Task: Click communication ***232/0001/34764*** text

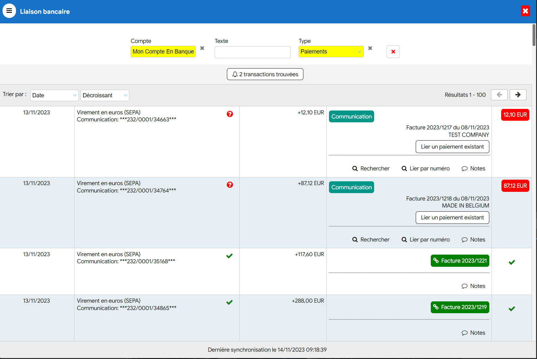Action: (148, 191)
